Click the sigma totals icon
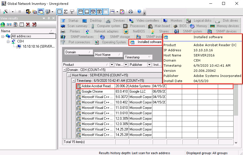 [66, 12]
